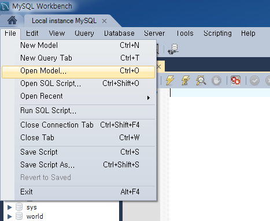Click the world schema name

click(x=35, y=216)
